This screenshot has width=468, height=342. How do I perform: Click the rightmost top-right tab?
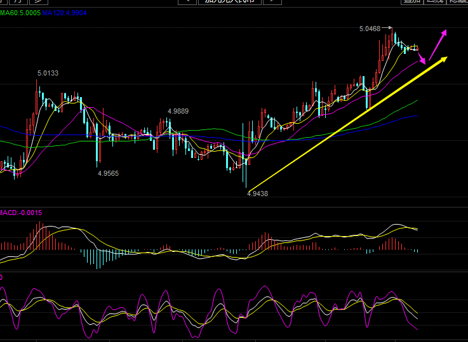(x=458, y=2)
